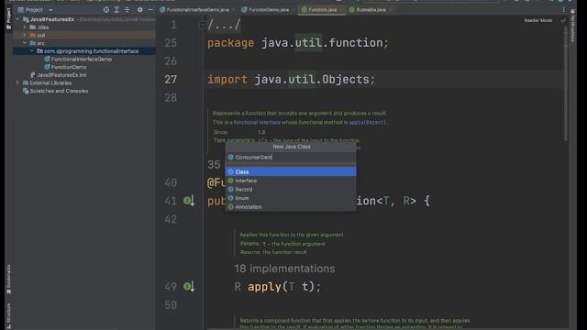587x330 pixels.
Task: Click implementations gutter icon at line 49
Action: (189, 287)
